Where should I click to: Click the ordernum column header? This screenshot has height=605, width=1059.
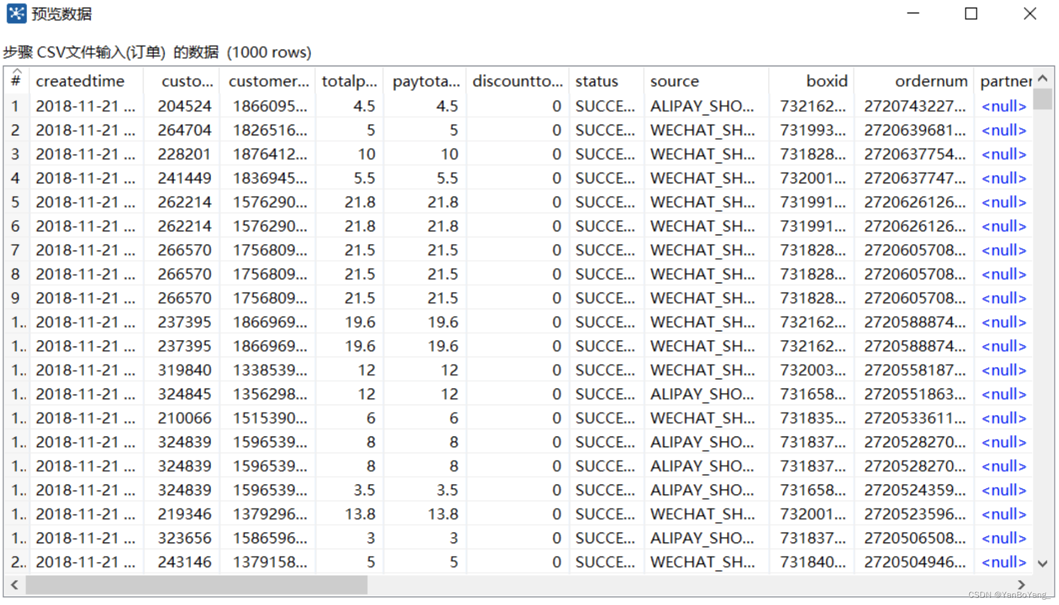914,81
